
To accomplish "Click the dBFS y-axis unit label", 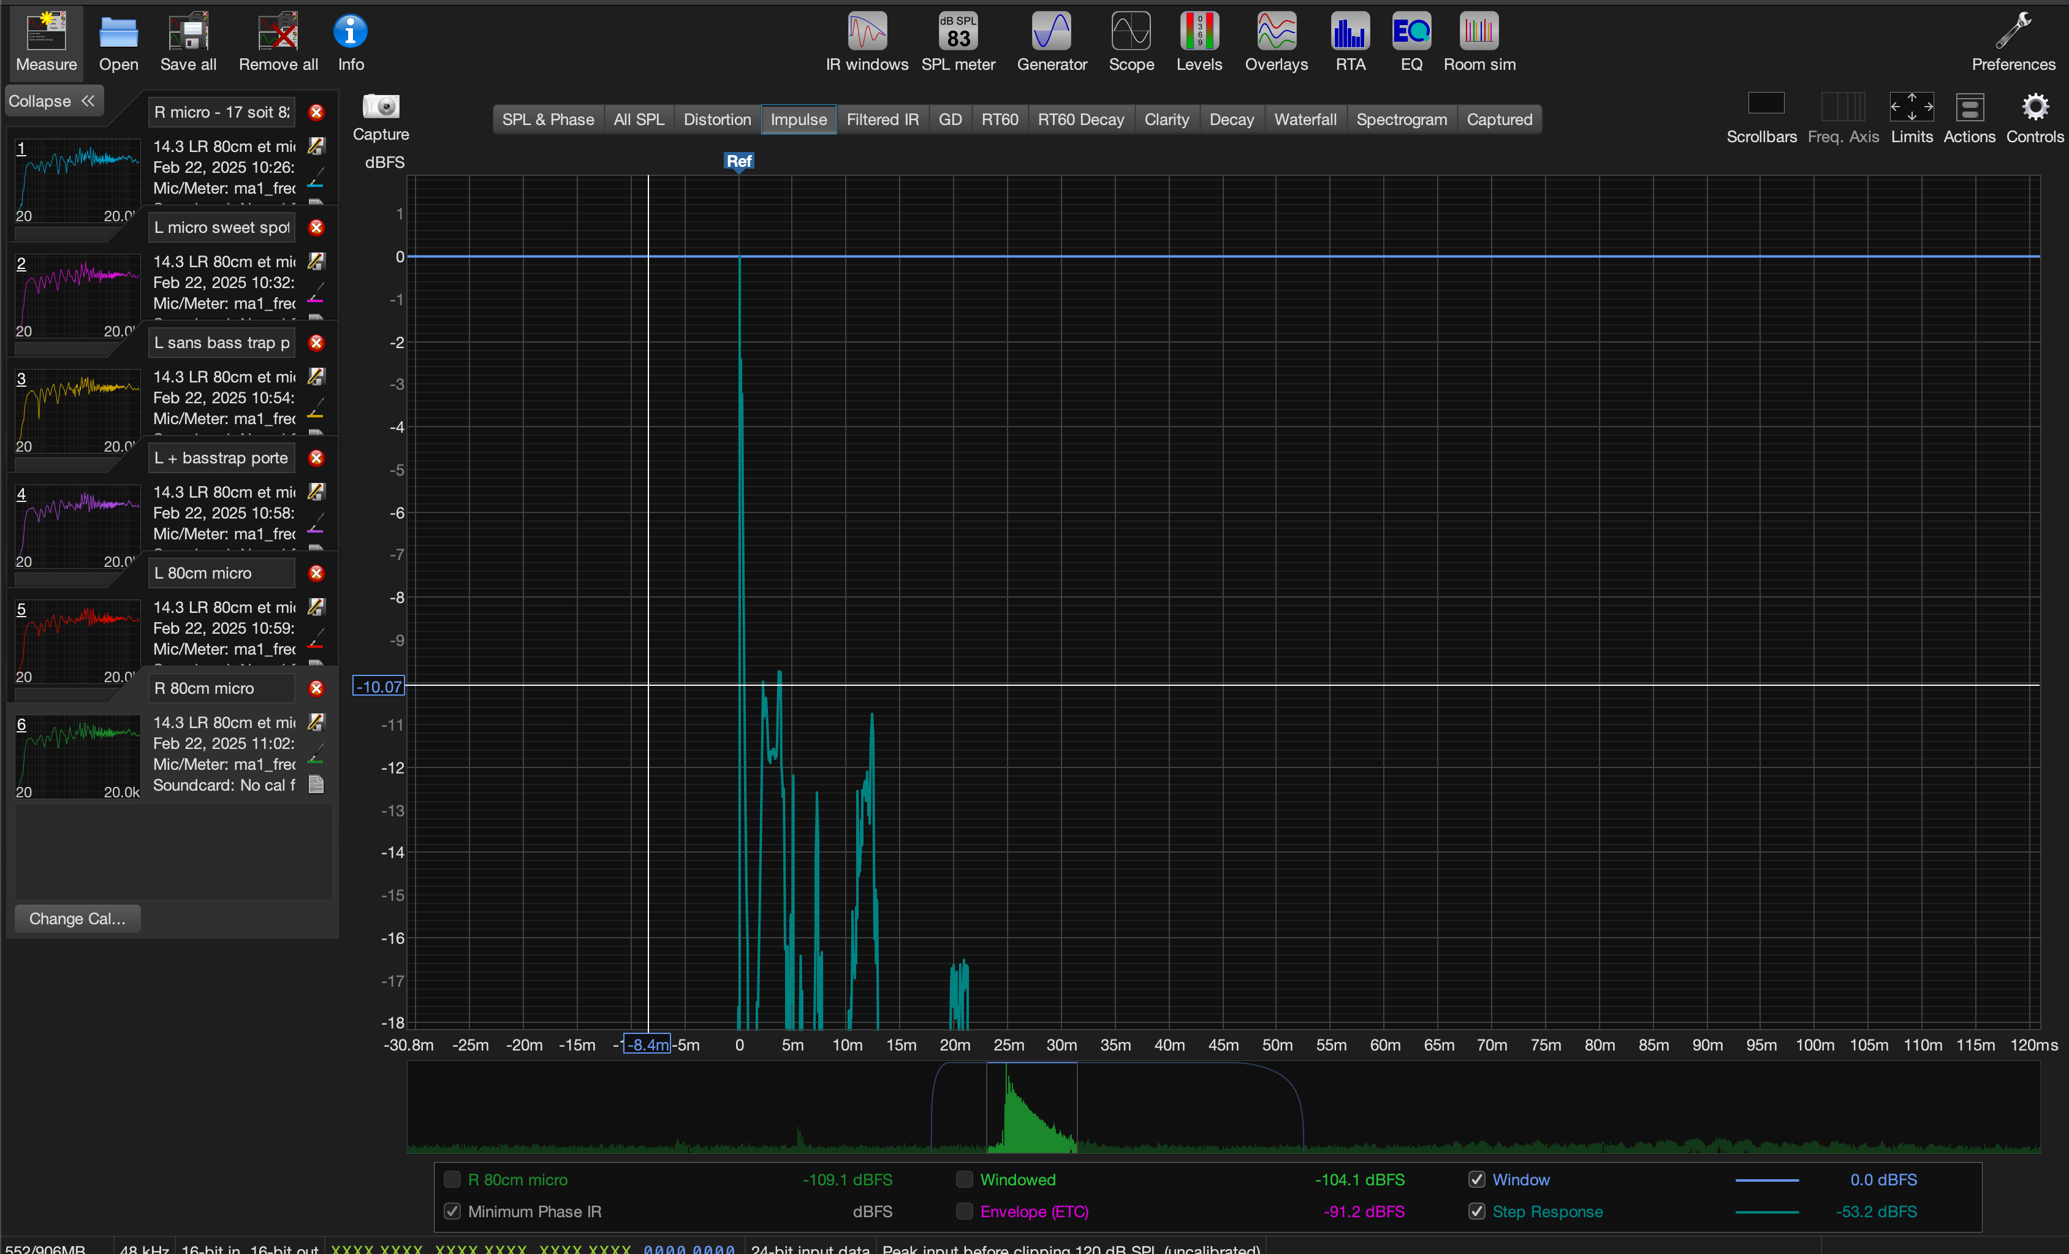I will pyautogui.click(x=385, y=162).
